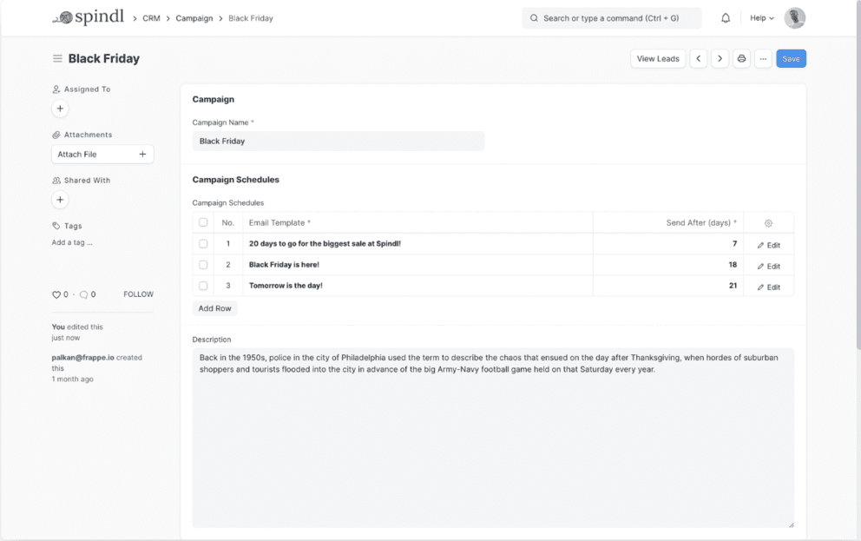Click the View Leads button

(x=658, y=59)
